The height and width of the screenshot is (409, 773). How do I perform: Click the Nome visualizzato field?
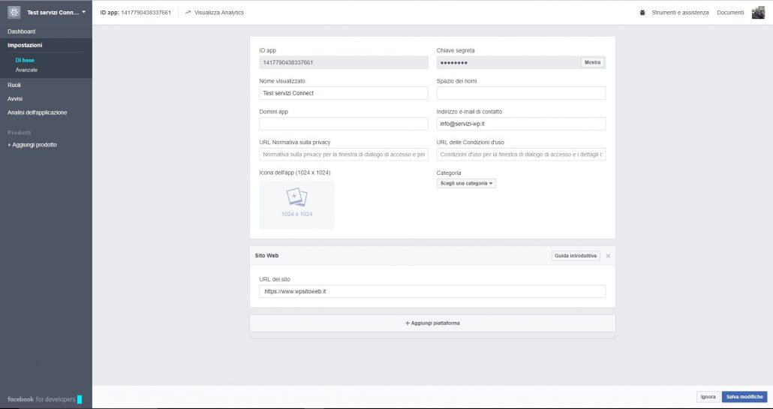(344, 93)
